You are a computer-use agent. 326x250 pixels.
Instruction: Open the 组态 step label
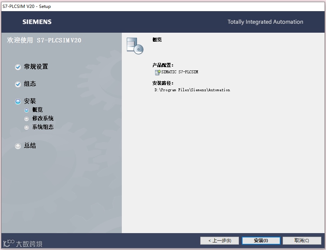(x=30, y=84)
